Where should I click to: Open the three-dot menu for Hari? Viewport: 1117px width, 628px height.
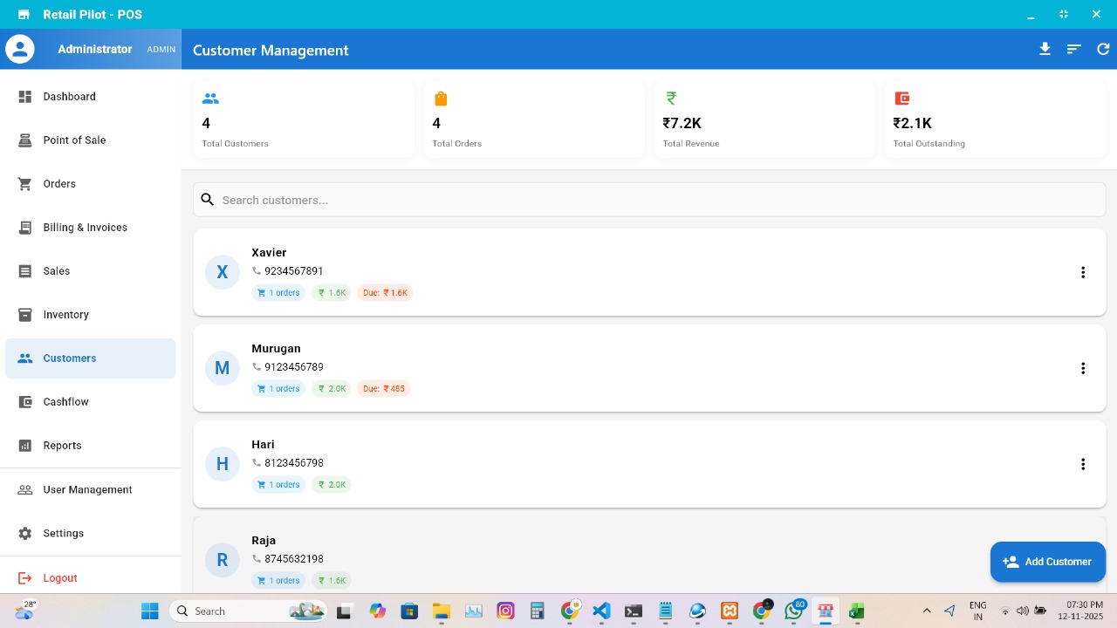[x=1083, y=464]
